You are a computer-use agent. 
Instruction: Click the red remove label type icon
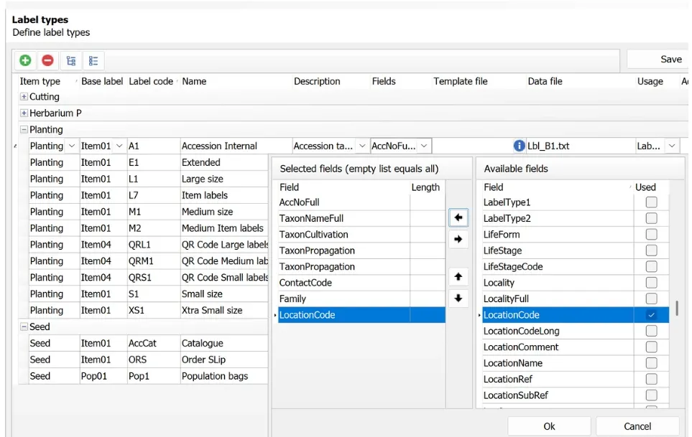click(47, 60)
